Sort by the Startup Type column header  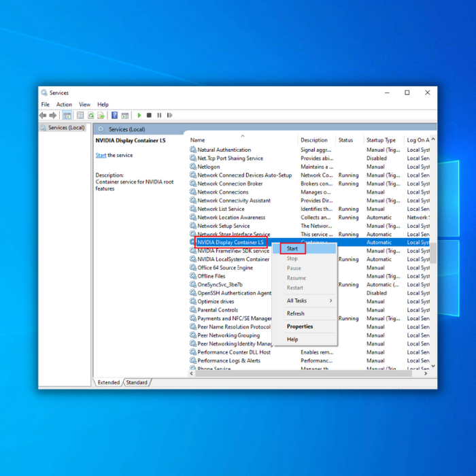384,140
